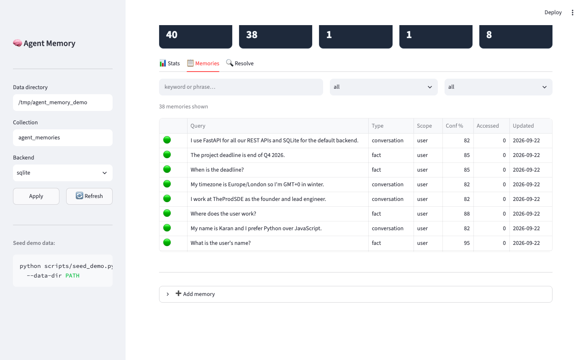This screenshot has width=586, height=360.
Task: Select the 'When is the deadline?' query cell
Action: 278,170
